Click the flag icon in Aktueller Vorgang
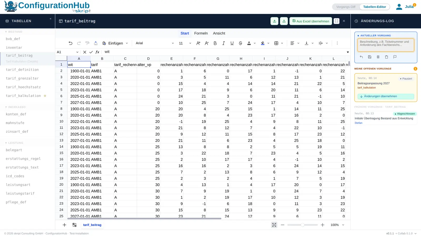 395,57
